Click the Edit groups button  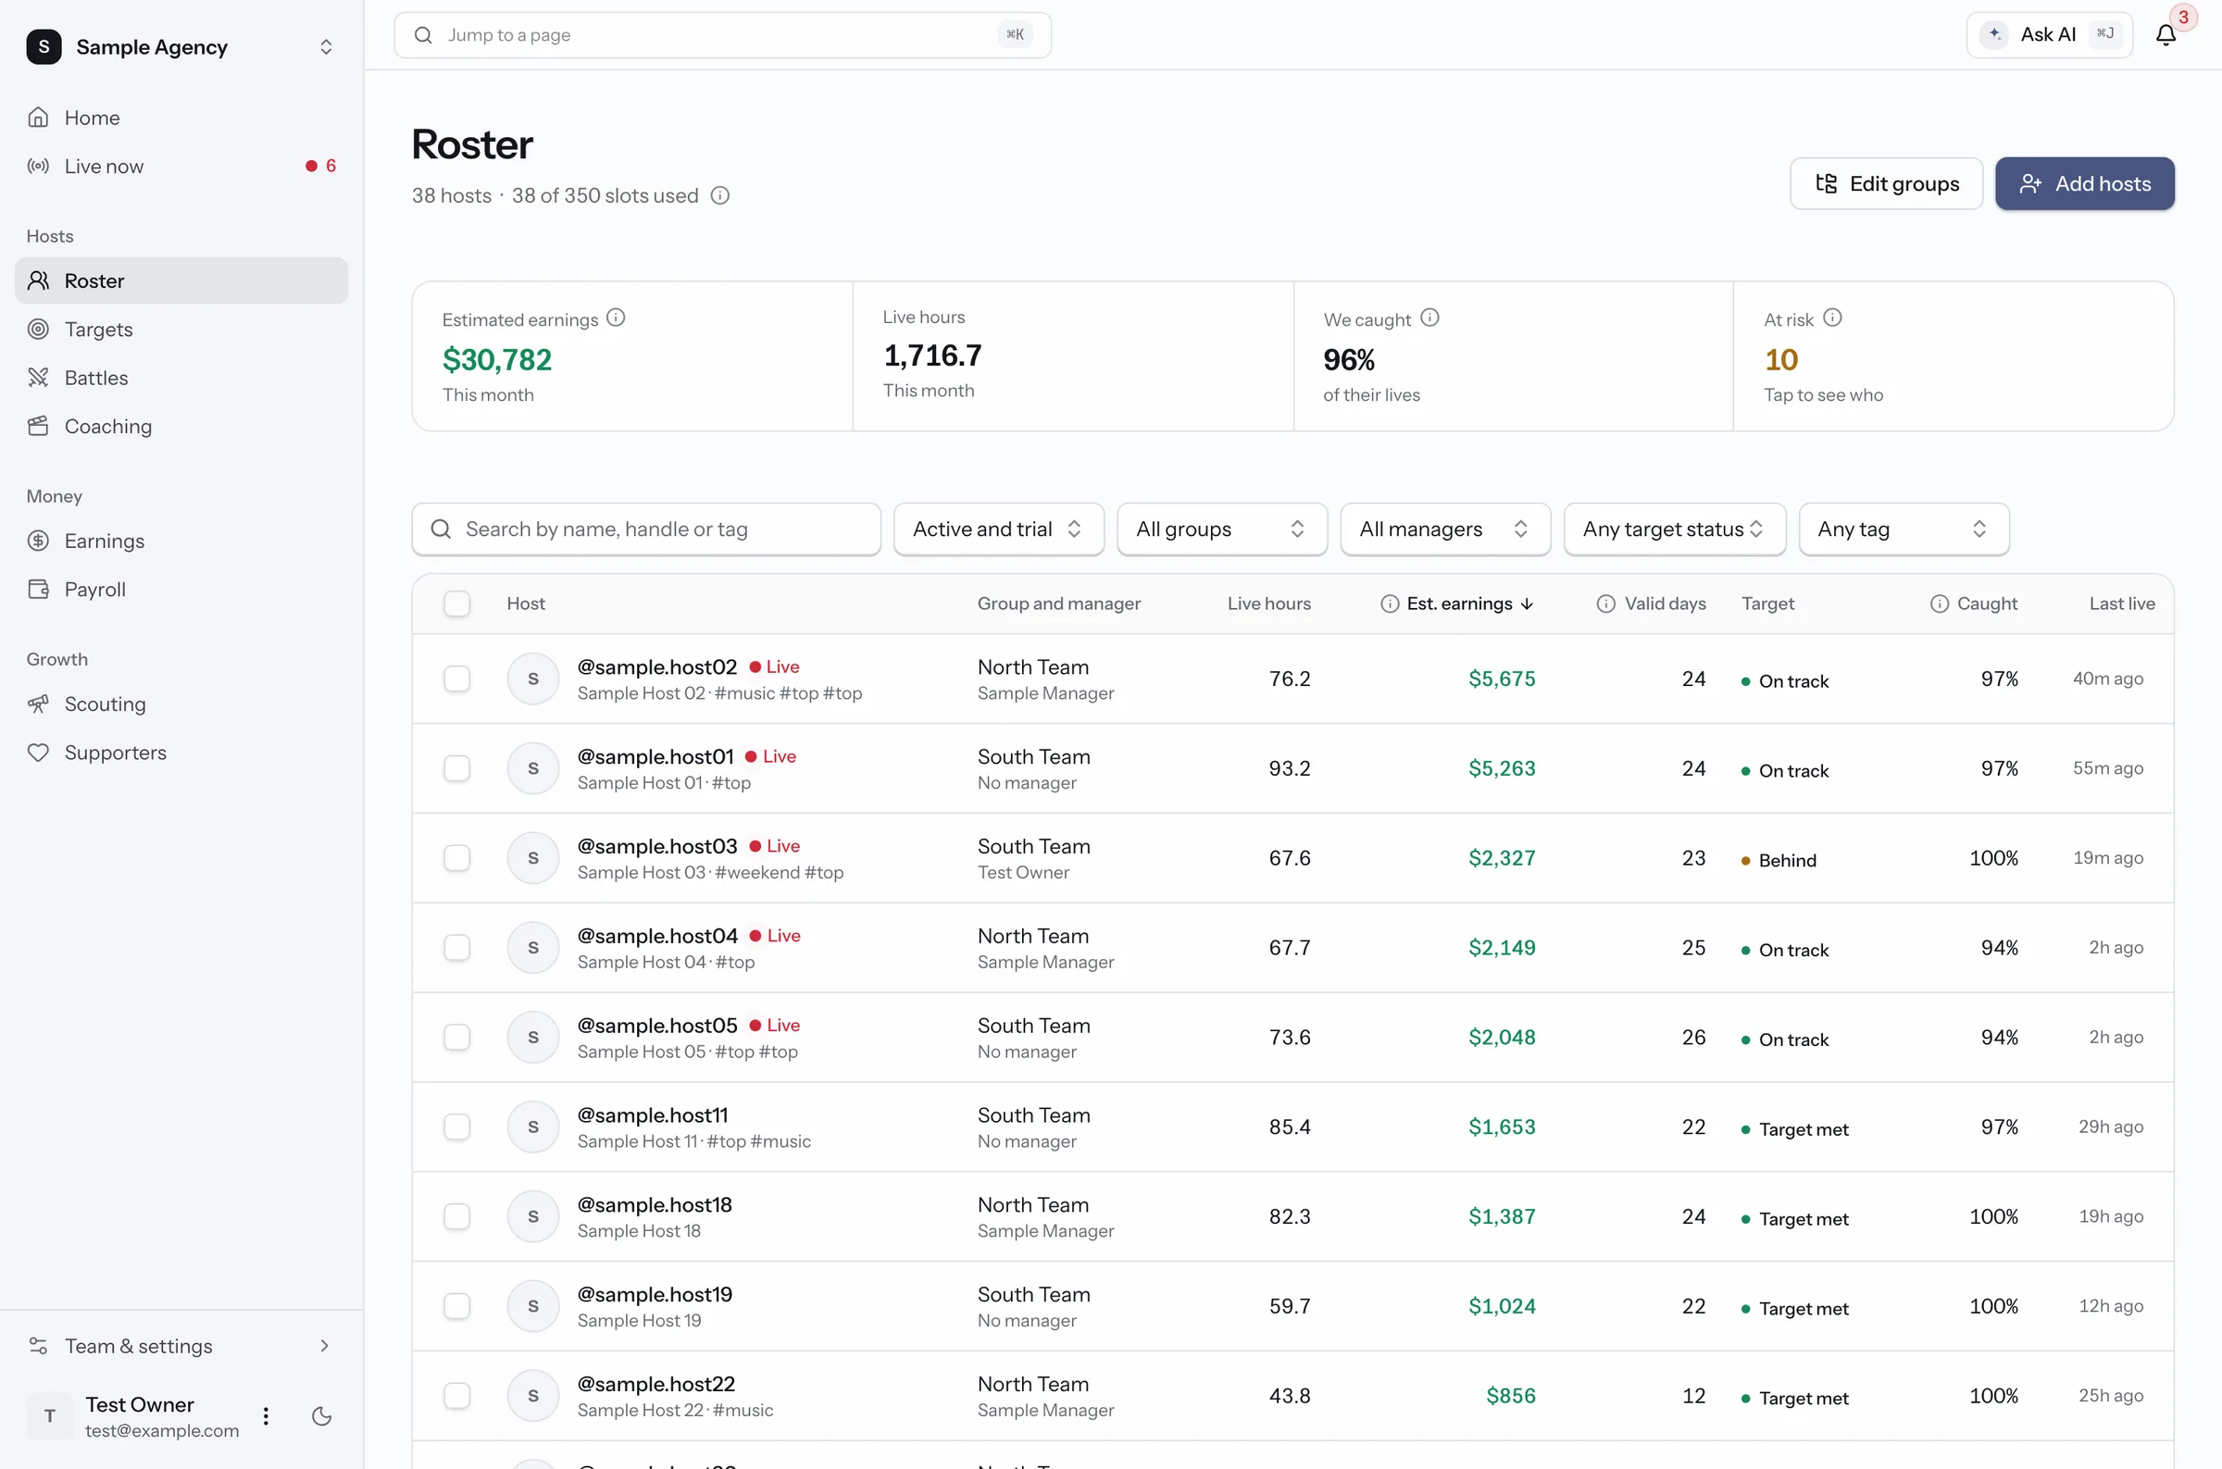(1887, 183)
